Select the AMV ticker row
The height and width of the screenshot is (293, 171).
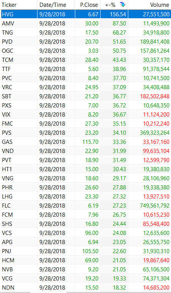click(85, 24)
